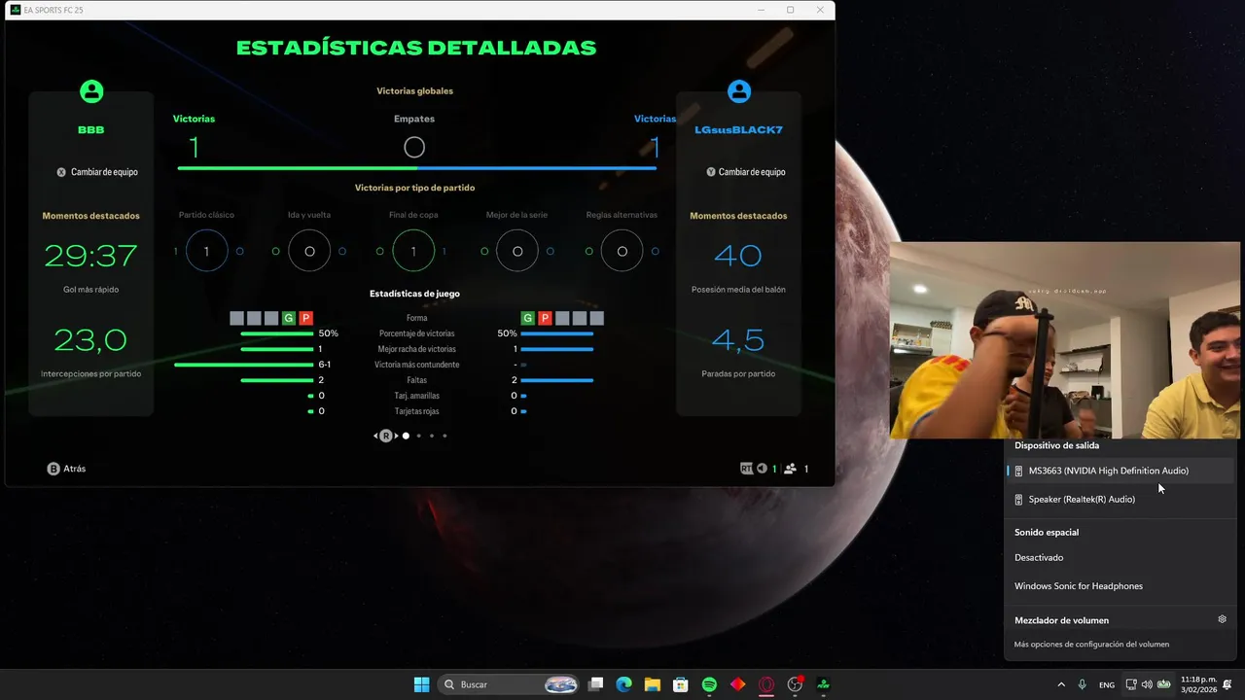Viewport: 1245px width, 700px height.
Task: Click the 23,0 Intercepciones por partido value
Action: [x=90, y=340]
